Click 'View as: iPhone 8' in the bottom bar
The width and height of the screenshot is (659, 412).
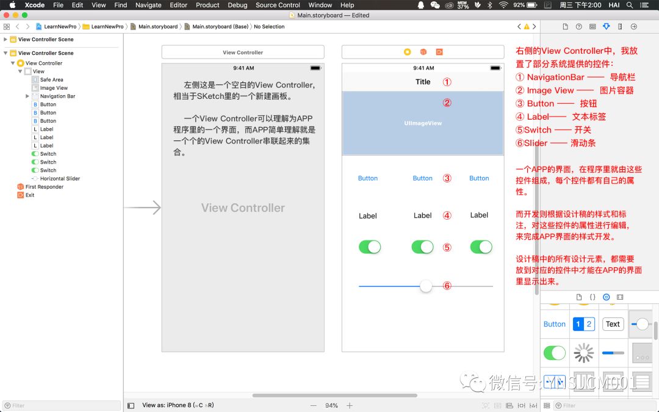[x=166, y=405]
